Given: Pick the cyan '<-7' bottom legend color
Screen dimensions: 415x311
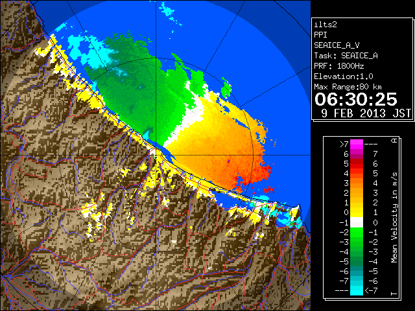Looking at the screenshot, I should [357, 290].
